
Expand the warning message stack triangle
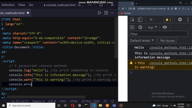point(136,63)
